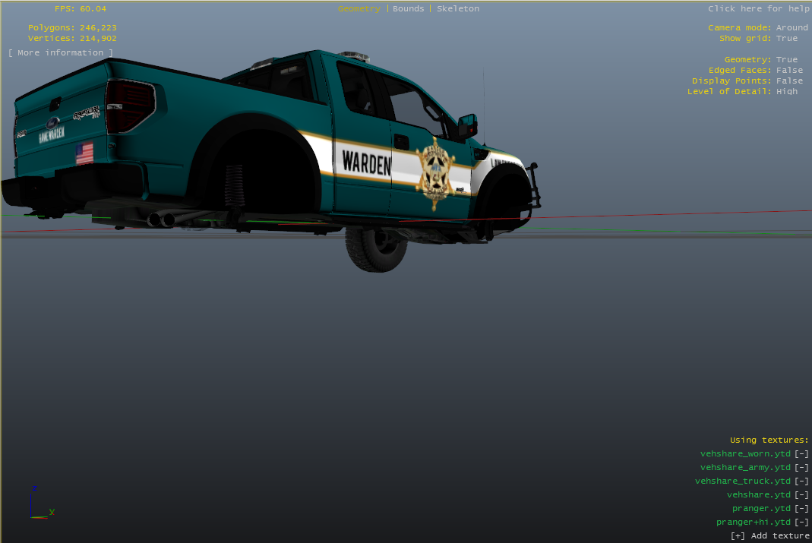Image resolution: width=812 pixels, height=543 pixels.
Task: Click the roof light bar on truck
Action: [x=354, y=56]
